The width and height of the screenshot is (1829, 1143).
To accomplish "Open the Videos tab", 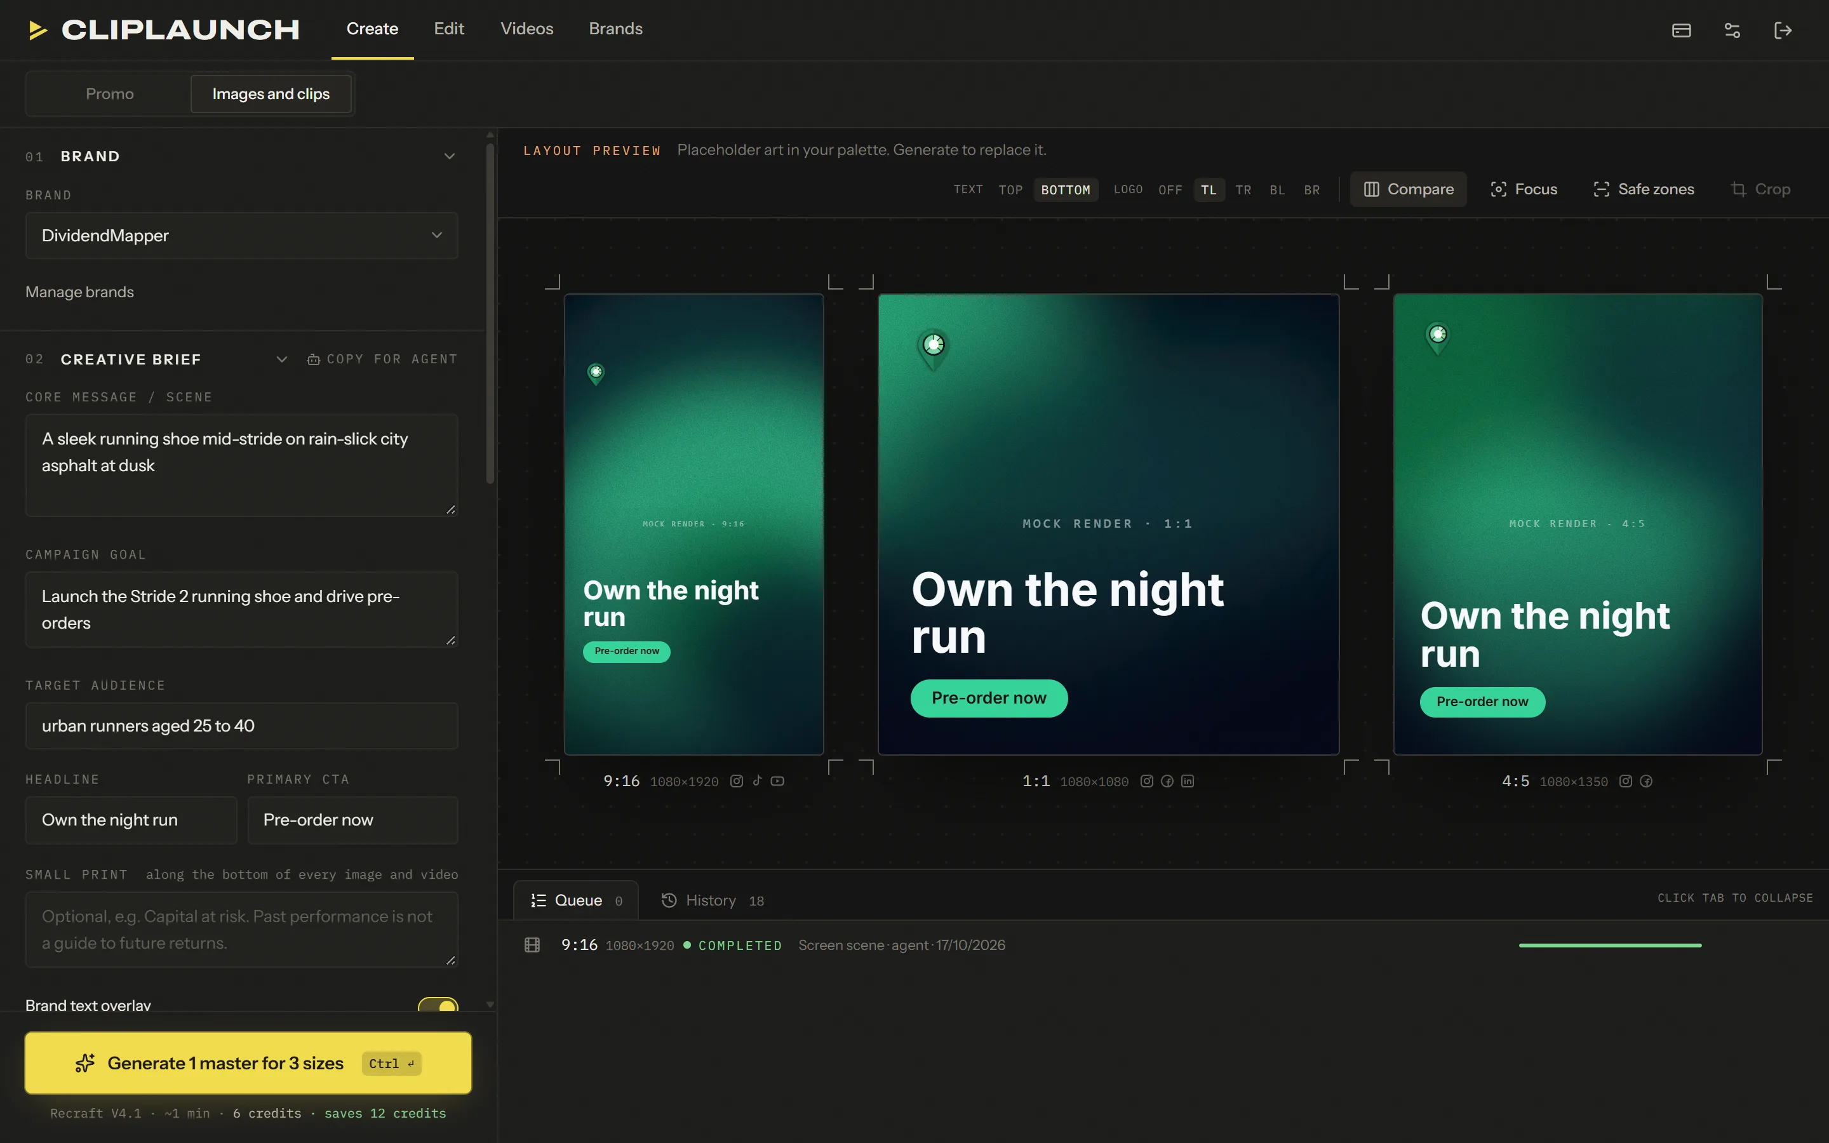I will tap(526, 29).
